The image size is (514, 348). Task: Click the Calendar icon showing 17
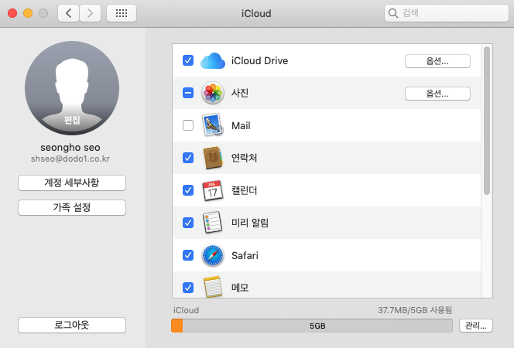point(213,190)
